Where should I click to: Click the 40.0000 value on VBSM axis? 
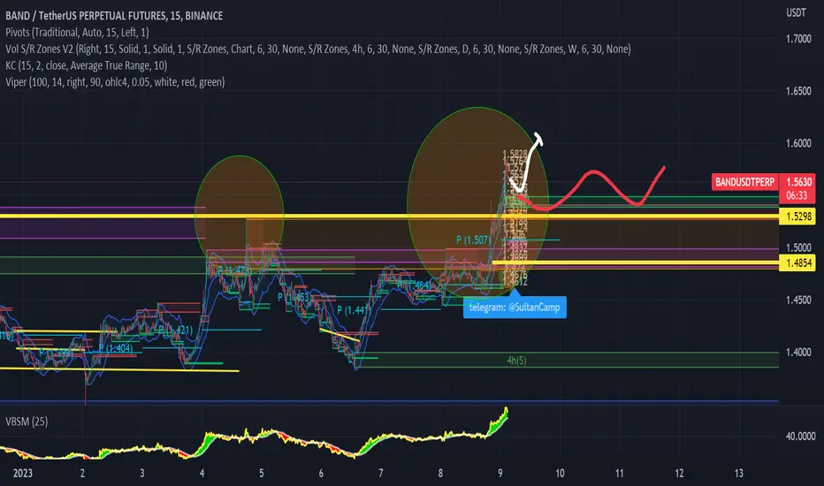coord(800,437)
